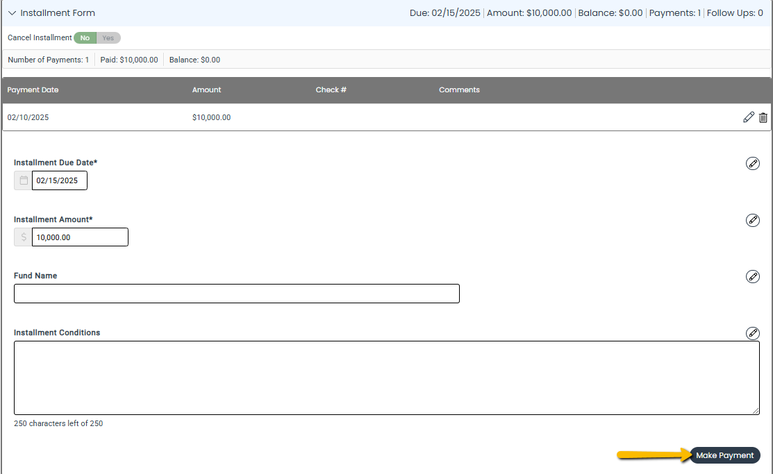773x474 pixels.
Task: Delete the $10,000.00 payment entry
Action: tap(763, 117)
